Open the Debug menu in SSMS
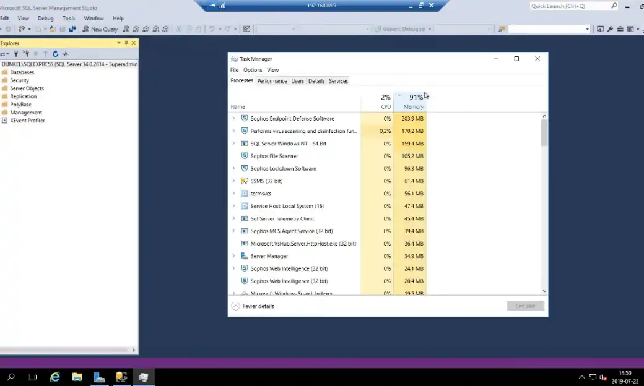Screen dimensions: 644x386 pyautogui.click(x=46, y=18)
